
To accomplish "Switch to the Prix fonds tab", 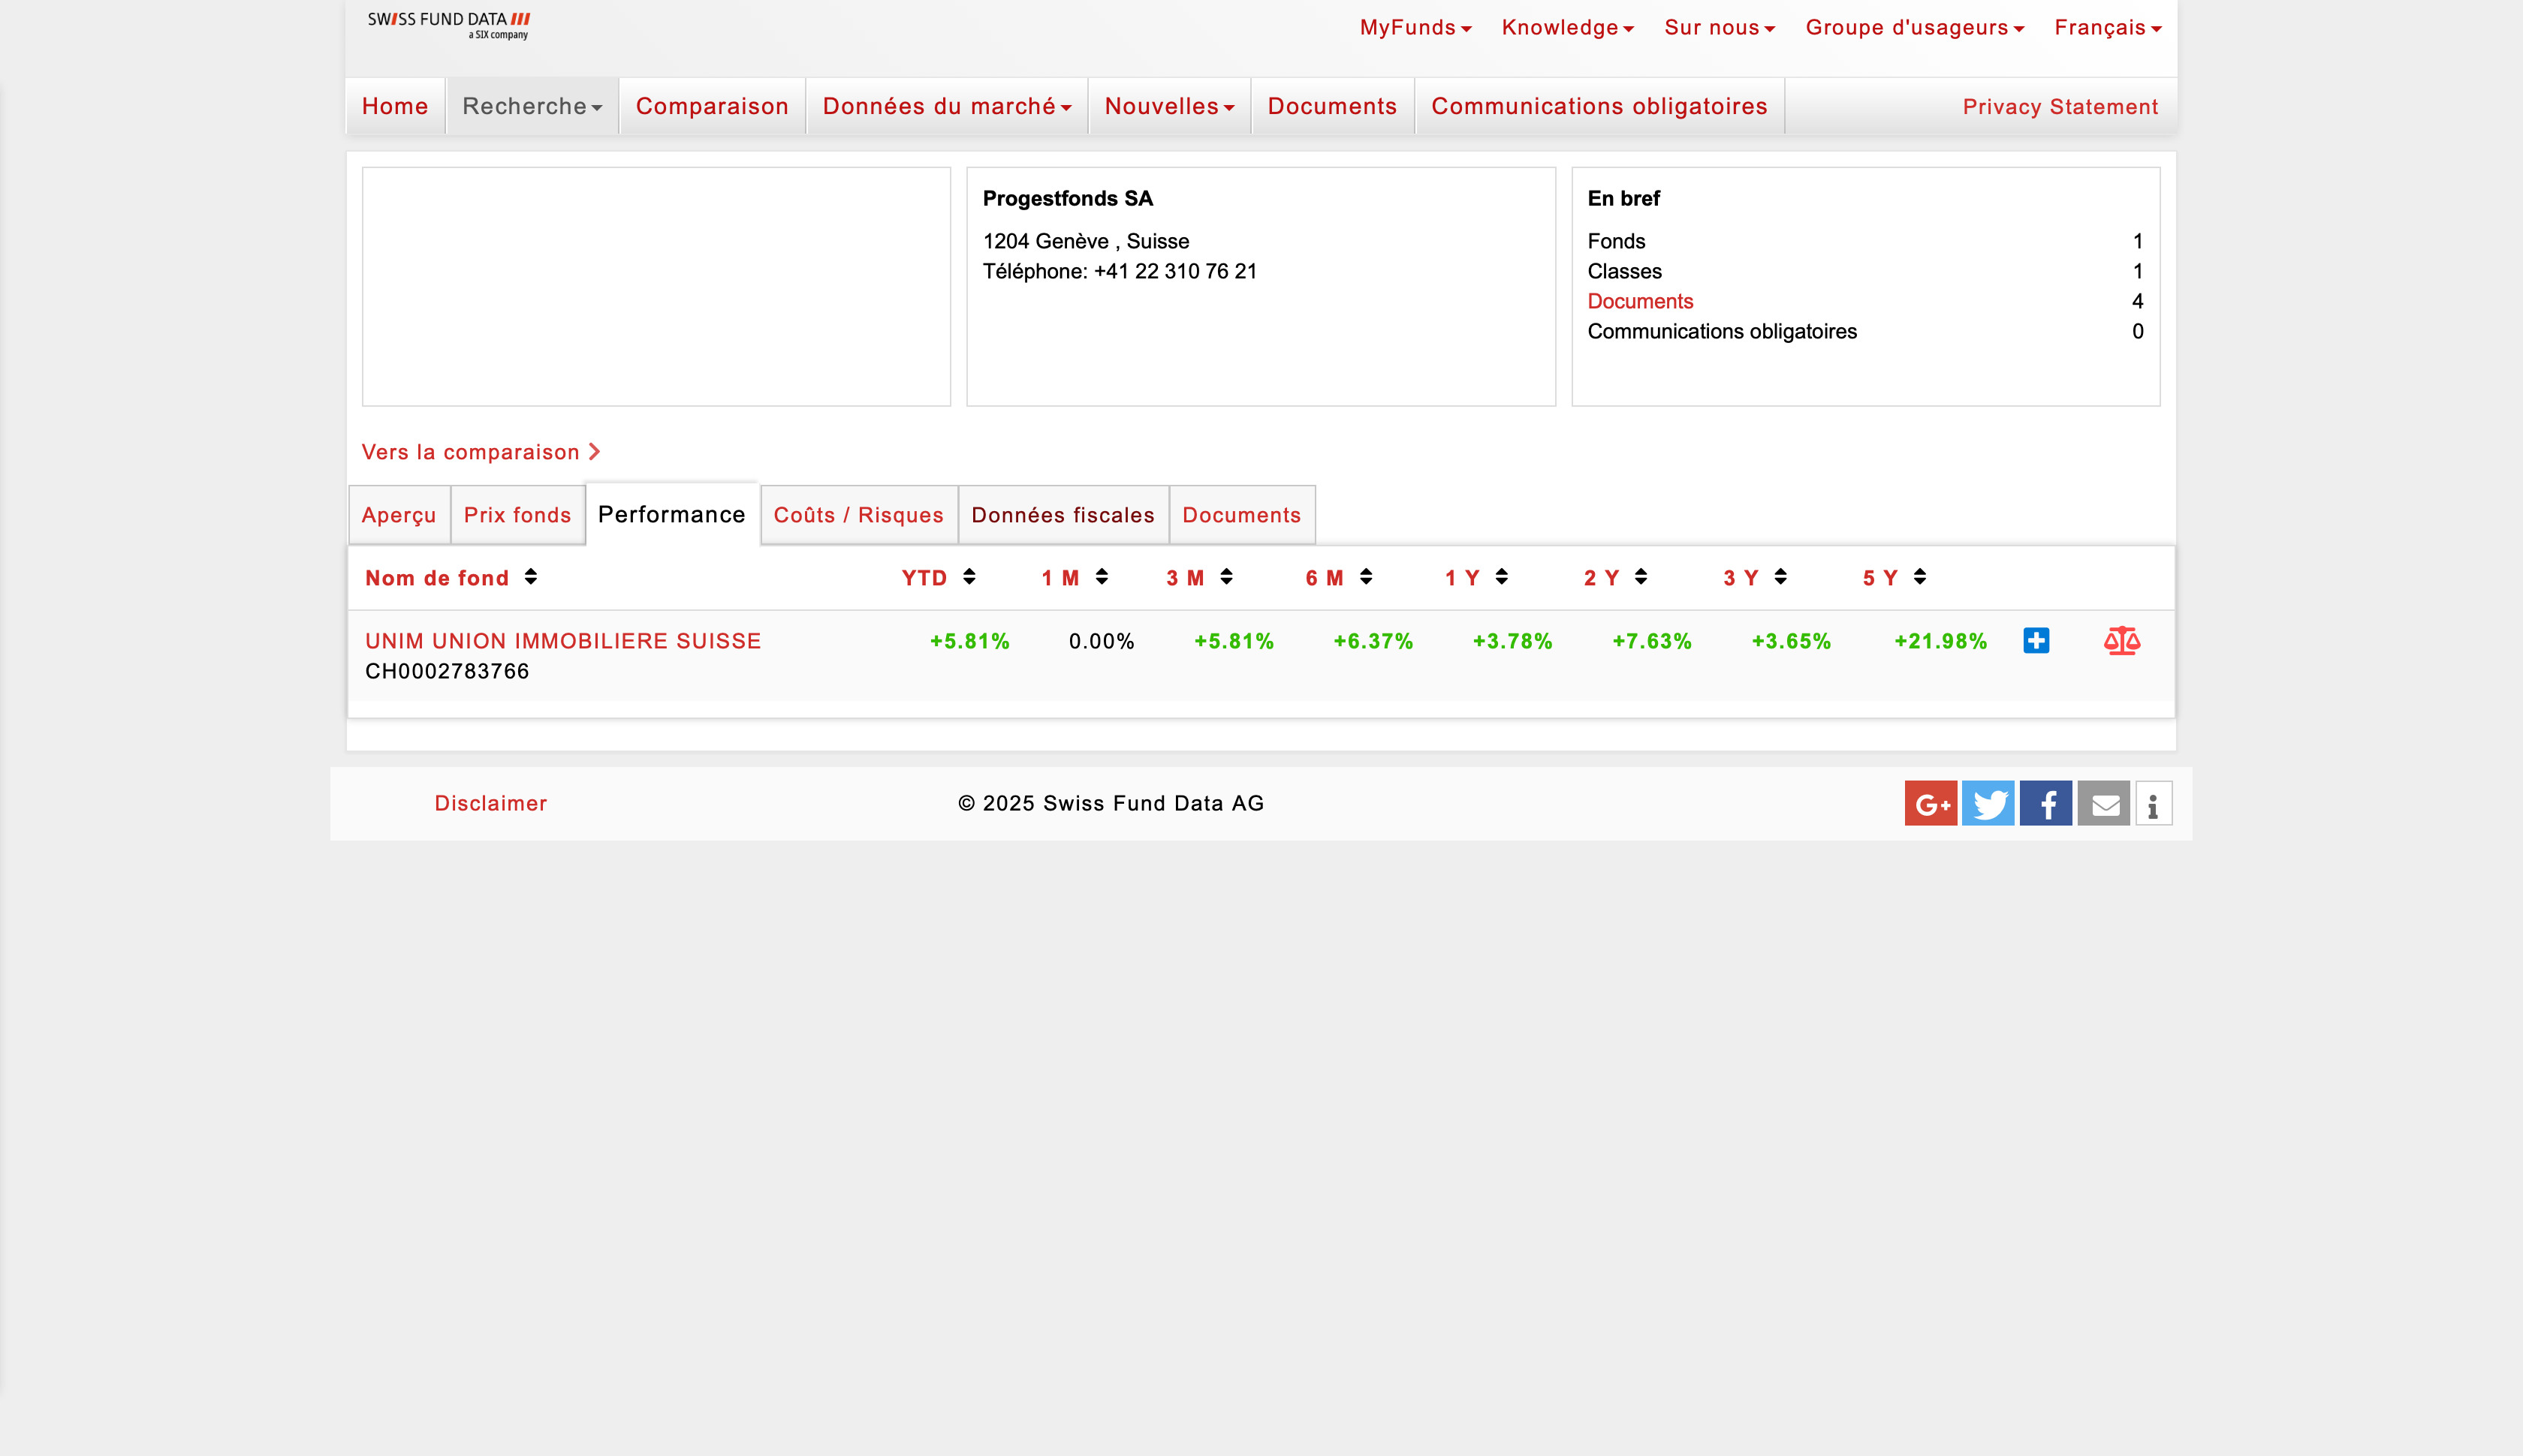I will 517,515.
